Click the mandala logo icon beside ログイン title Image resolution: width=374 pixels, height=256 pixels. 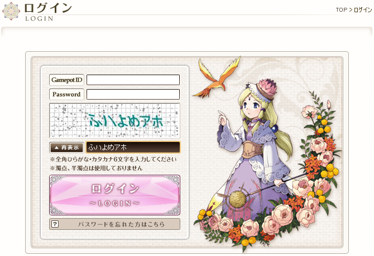click(x=11, y=11)
